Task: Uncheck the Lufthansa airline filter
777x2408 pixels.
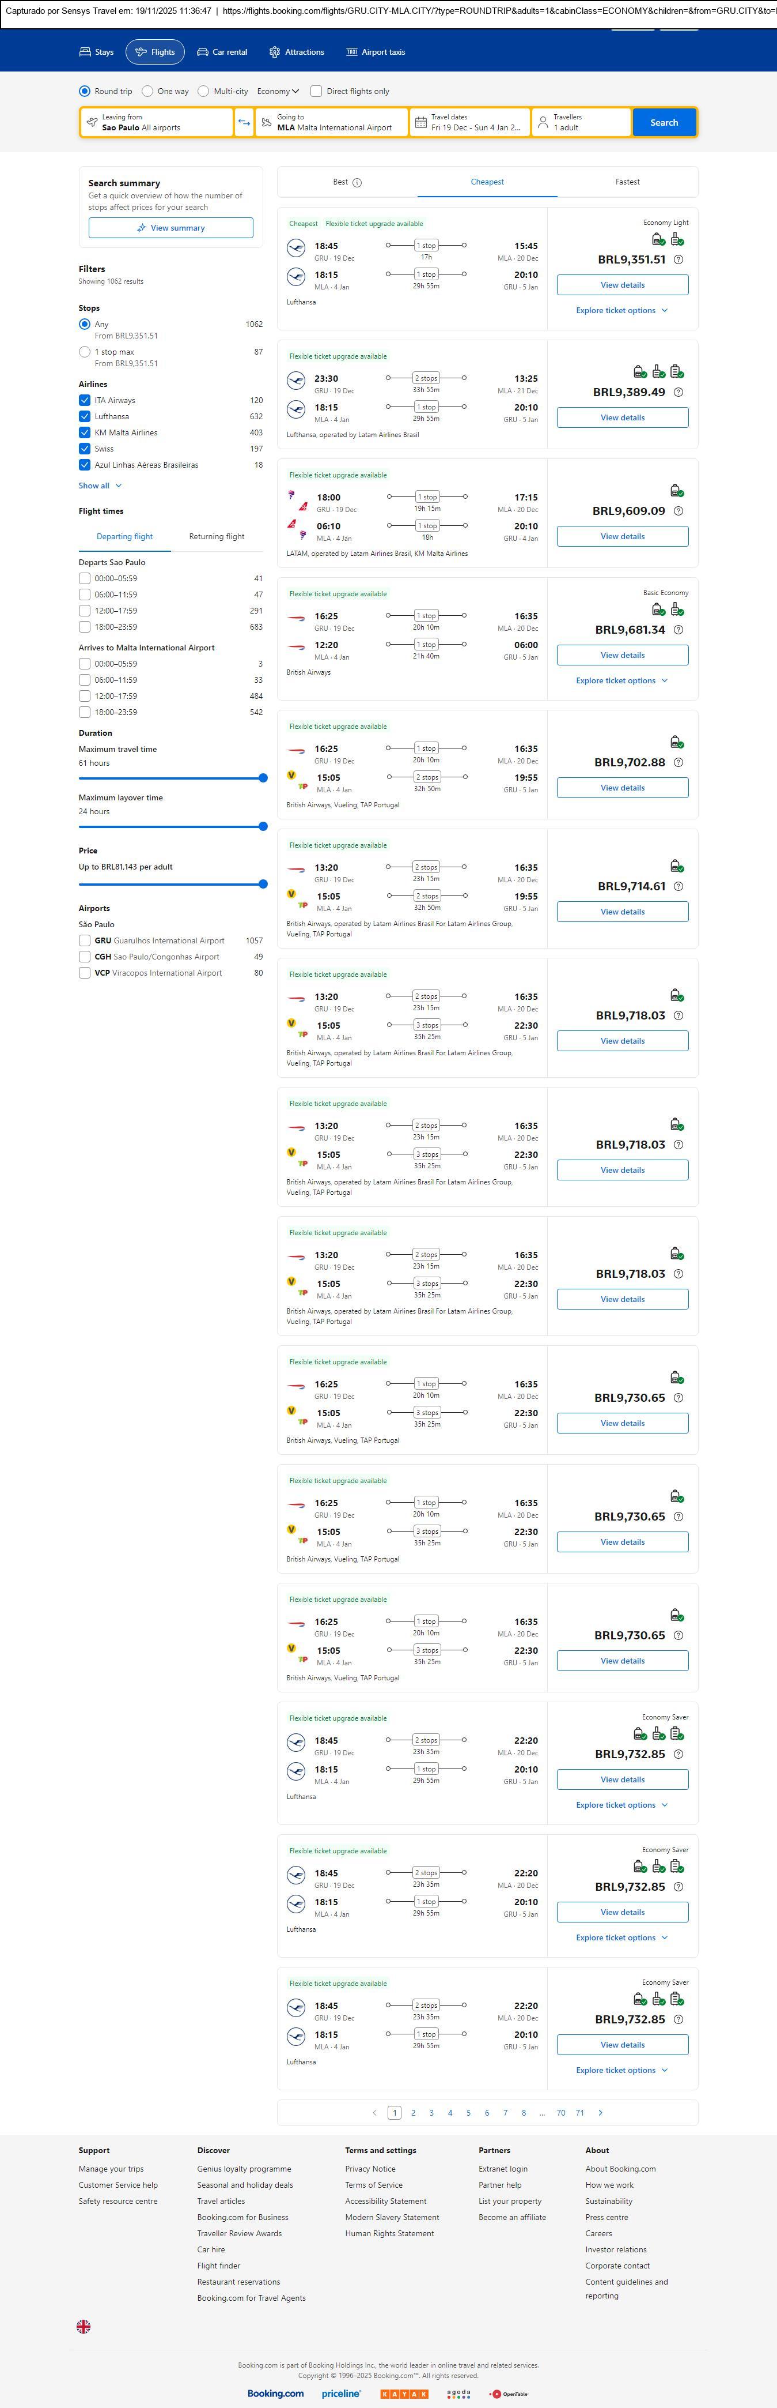Action: click(85, 417)
